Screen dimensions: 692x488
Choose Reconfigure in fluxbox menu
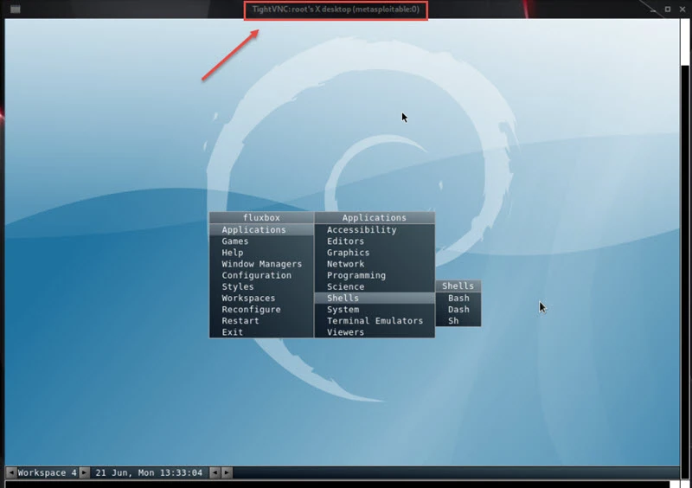pos(261,310)
